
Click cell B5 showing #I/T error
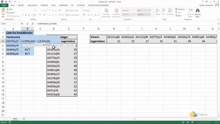click(27, 50)
